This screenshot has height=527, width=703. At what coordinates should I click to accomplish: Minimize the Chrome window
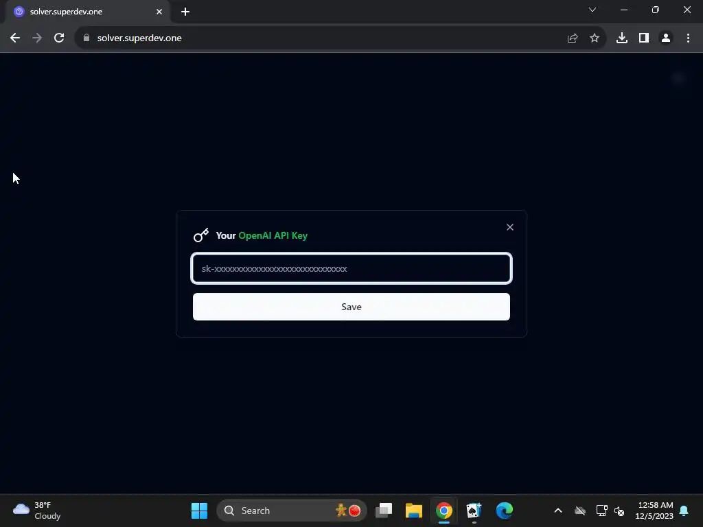[623, 10]
